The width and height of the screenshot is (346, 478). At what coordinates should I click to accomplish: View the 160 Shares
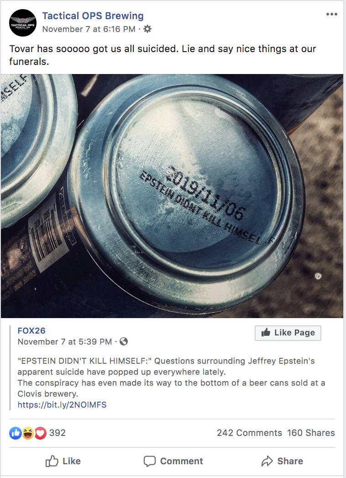click(311, 433)
